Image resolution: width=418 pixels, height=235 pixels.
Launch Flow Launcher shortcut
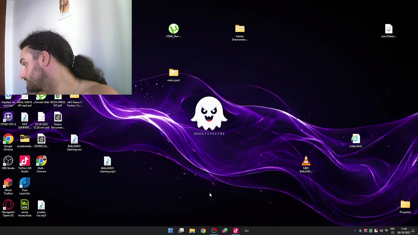(x=25, y=187)
